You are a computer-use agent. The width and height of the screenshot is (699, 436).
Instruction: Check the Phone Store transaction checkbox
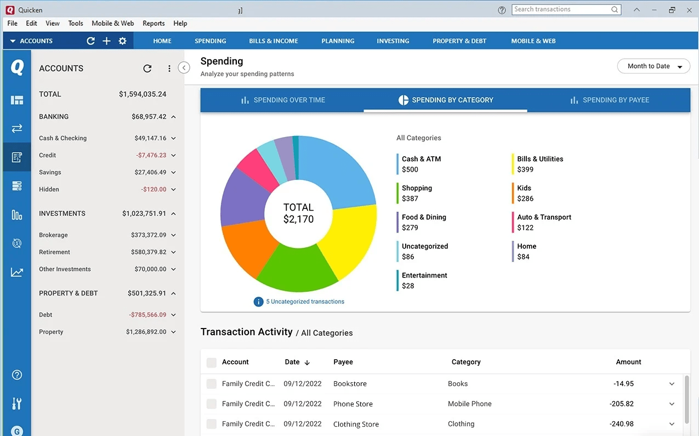[x=211, y=404]
